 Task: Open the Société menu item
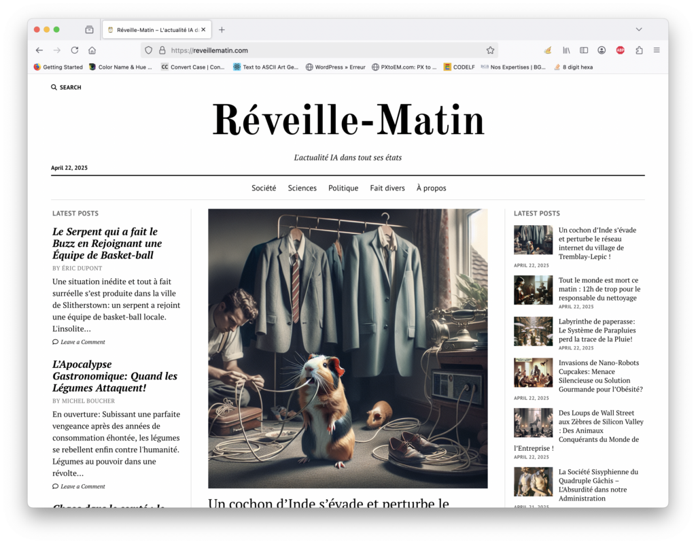coord(264,188)
